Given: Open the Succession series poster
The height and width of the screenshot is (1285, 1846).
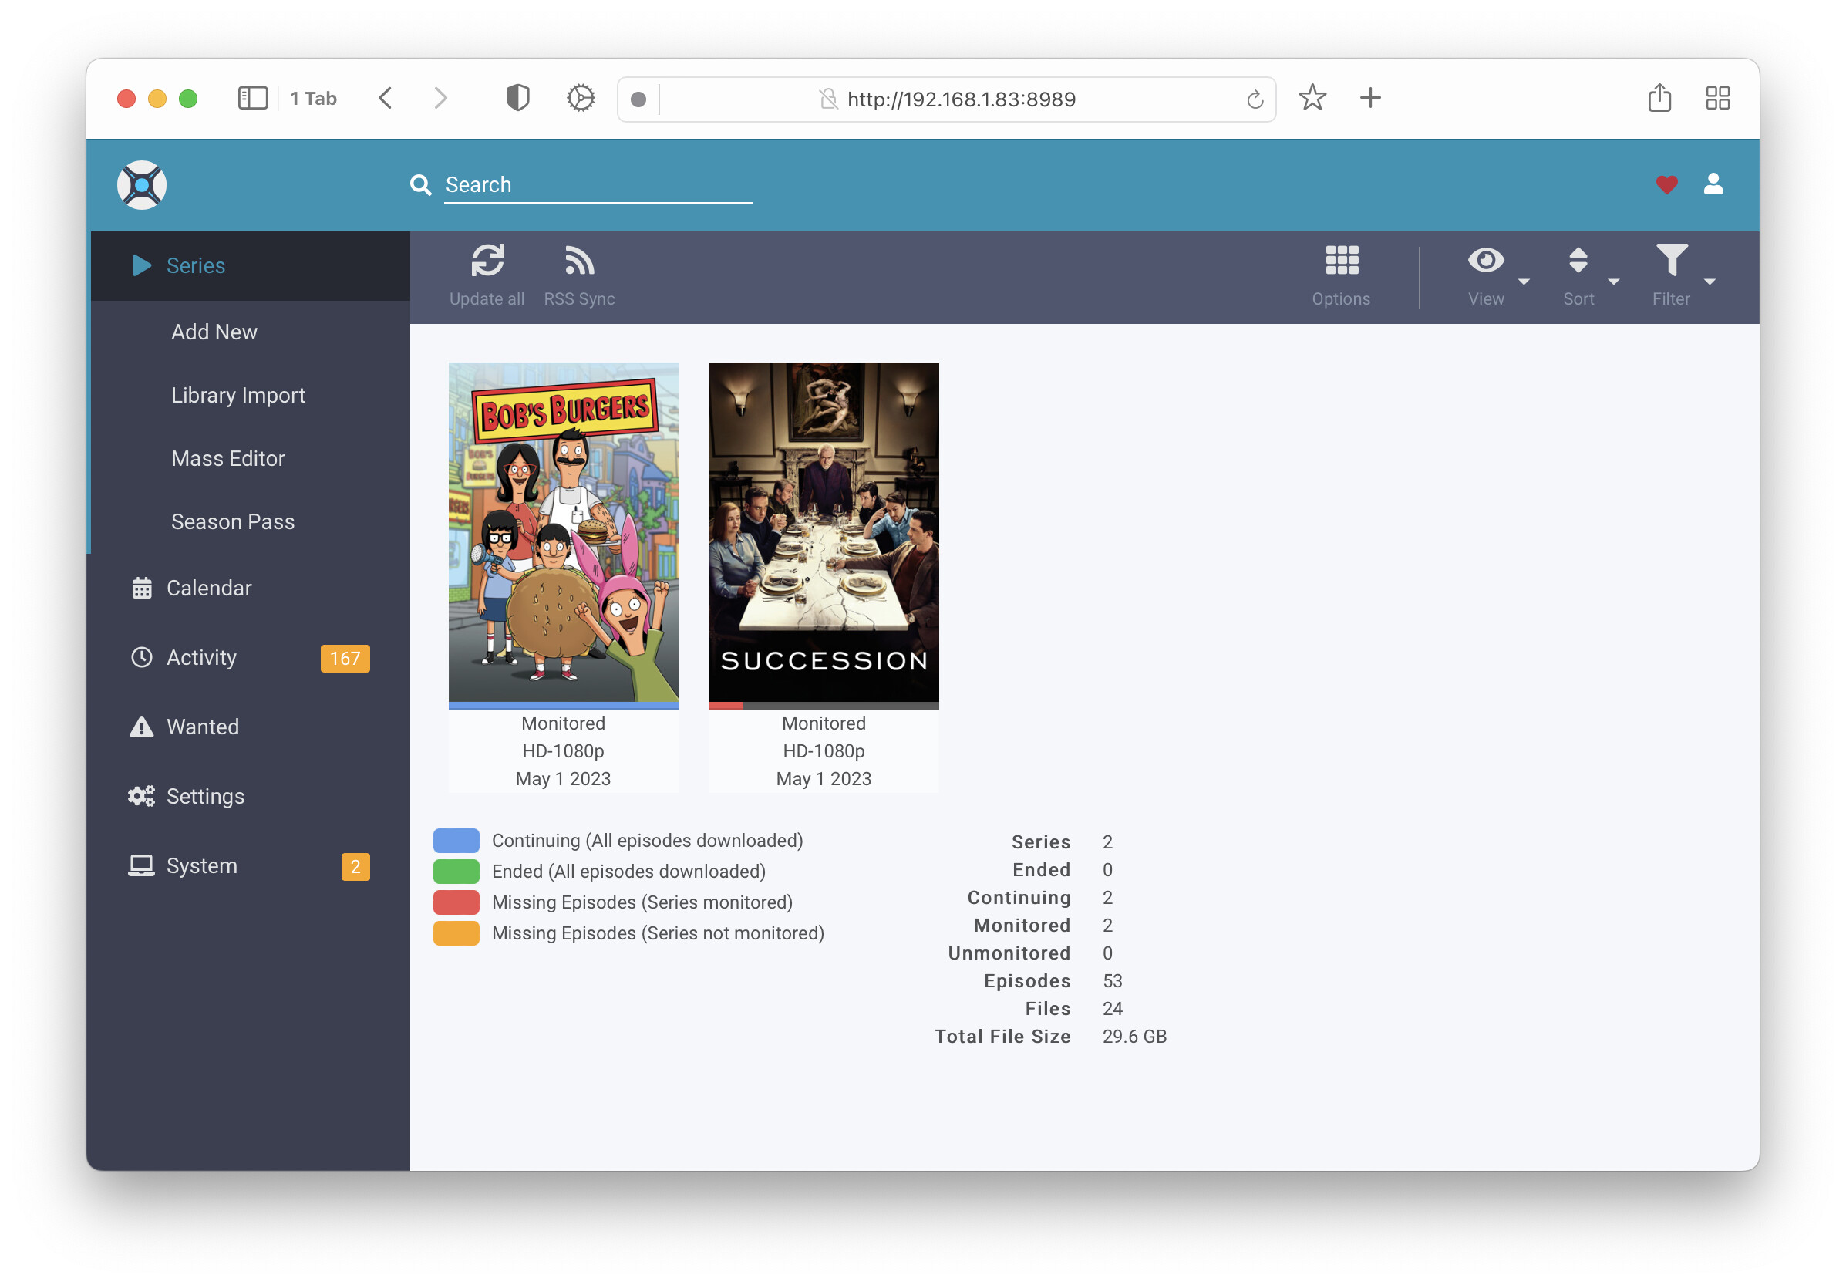Looking at the screenshot, I should tap(823, 535).
